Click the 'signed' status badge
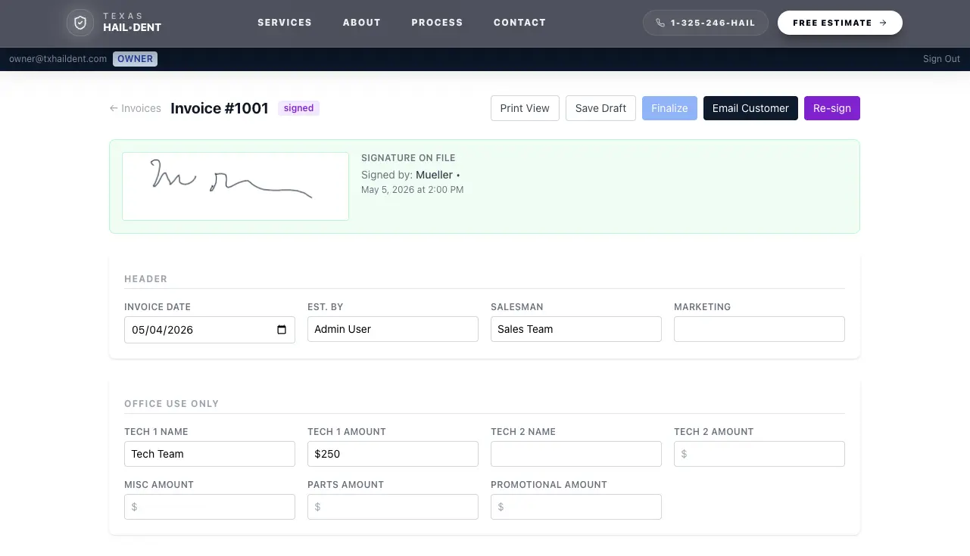This screenshot has height=556, width=970. (x=298, y=108)
